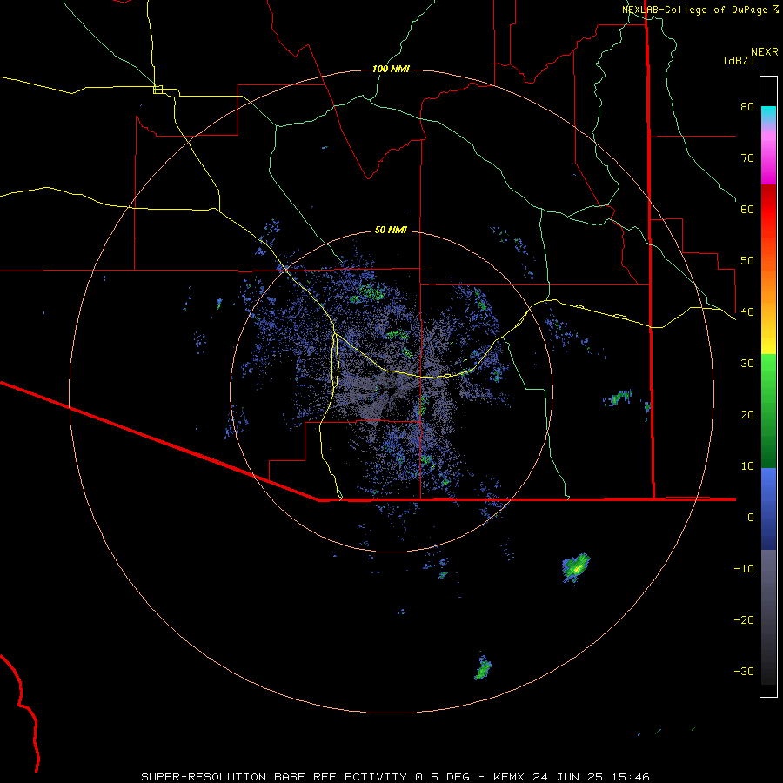
Task: Click the -20 value on the dBZ scale
Action: tap(744, 619)
